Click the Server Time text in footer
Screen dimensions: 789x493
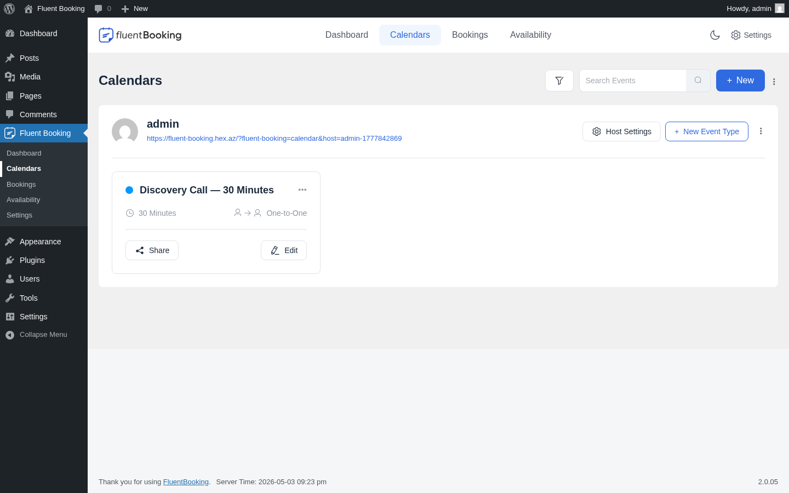click(271, 482)
